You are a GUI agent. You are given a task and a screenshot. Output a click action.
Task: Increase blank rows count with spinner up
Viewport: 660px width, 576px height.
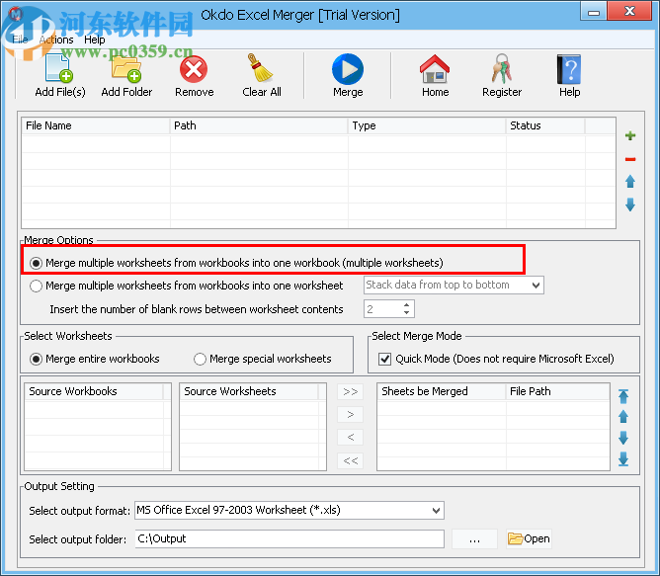point(406,305)
